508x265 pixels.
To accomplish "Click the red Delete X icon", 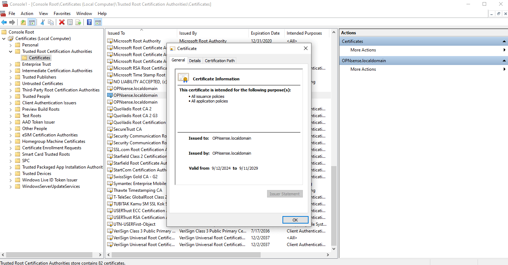I will point(62,22).
